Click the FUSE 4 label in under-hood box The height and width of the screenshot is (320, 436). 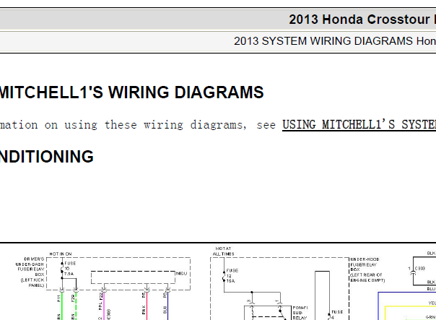(x=336, y=315)
